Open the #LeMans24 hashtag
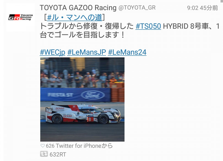This screenshot has width=223, height=161. coord(127,52)
